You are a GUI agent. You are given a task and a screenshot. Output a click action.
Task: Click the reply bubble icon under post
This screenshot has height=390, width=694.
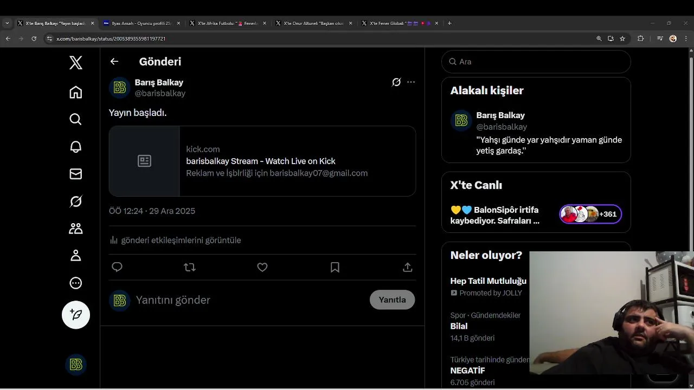coord(117,267)
